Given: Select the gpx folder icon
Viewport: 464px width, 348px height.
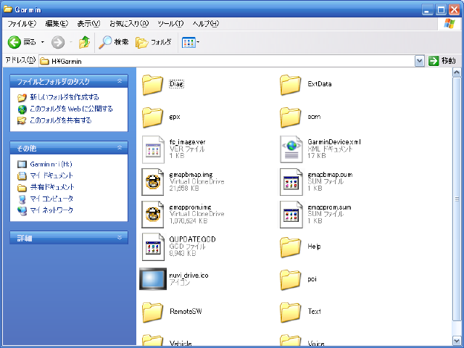Looking at the screenshot, I should [x=152, y=117].
